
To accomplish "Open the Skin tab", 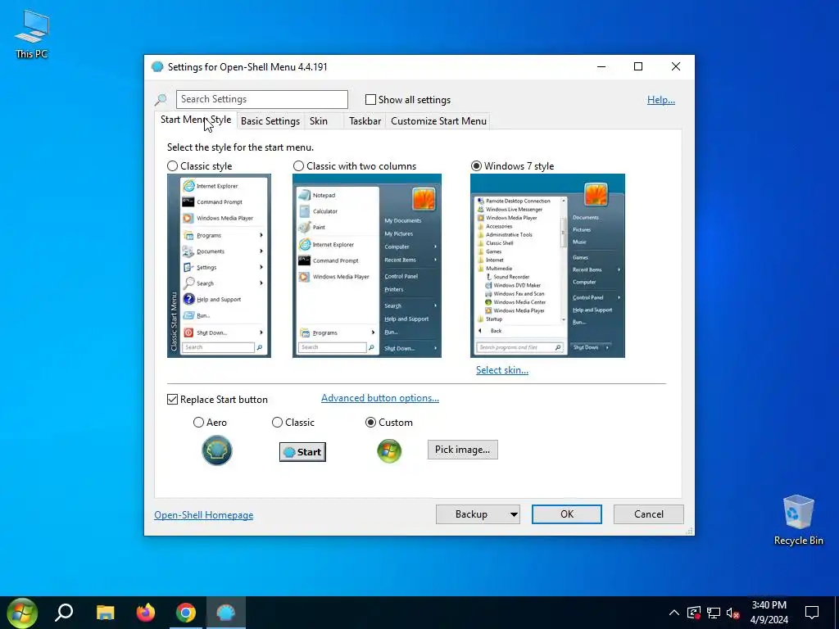I will [319, 121].
